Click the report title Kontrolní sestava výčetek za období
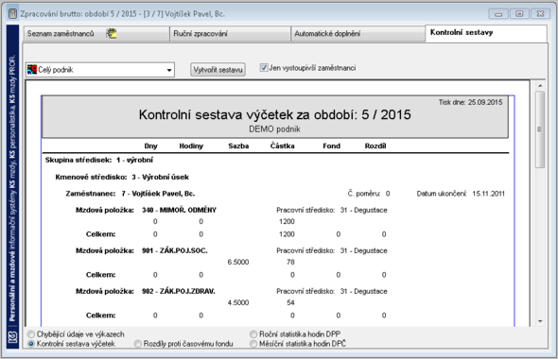This screenshot has width=558, height=359. (274, 115)
